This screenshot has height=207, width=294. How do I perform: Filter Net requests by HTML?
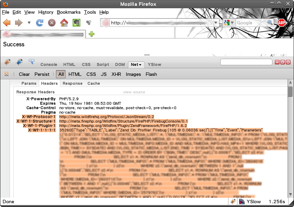coord(75,74)
